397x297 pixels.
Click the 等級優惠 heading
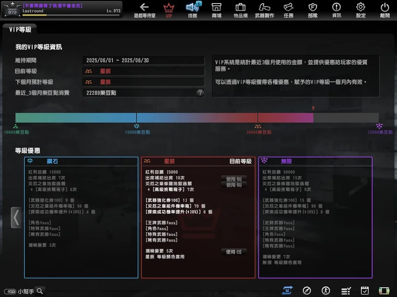pos(27,151)
